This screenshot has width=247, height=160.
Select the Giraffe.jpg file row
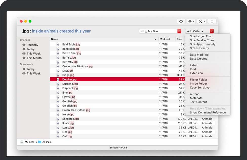69,97
